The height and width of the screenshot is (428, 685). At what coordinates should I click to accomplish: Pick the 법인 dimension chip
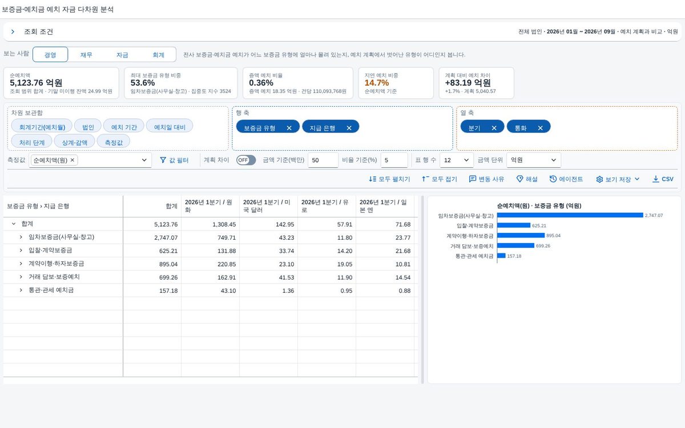click(88, 126)
